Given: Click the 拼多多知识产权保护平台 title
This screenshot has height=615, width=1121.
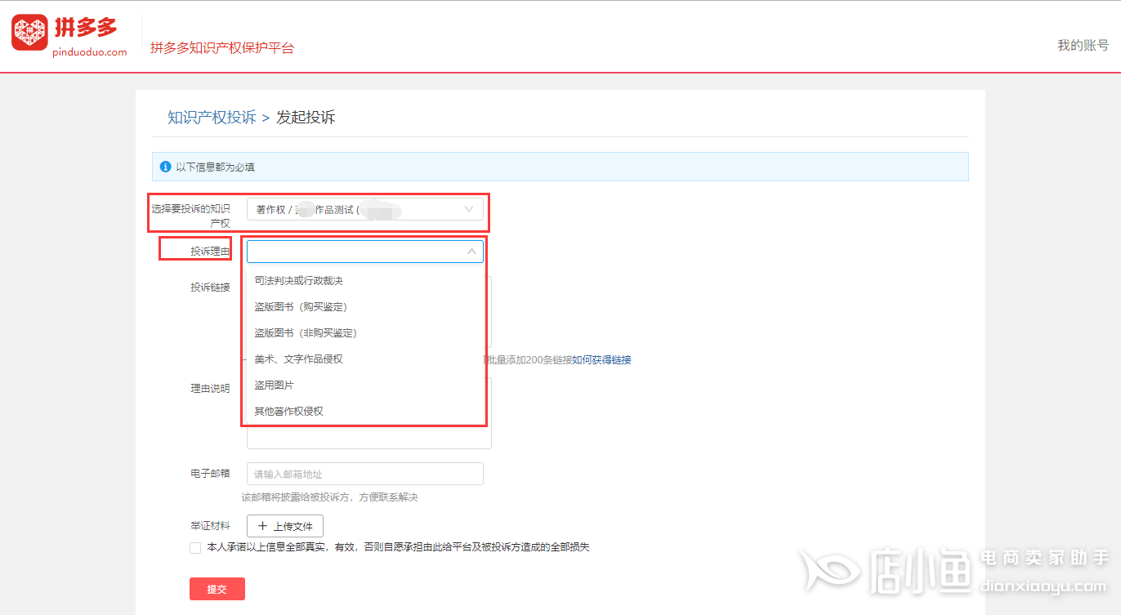Looking at the screenshot, I should point(222,48).
